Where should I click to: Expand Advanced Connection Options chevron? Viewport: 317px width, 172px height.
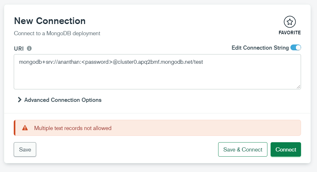20,100
